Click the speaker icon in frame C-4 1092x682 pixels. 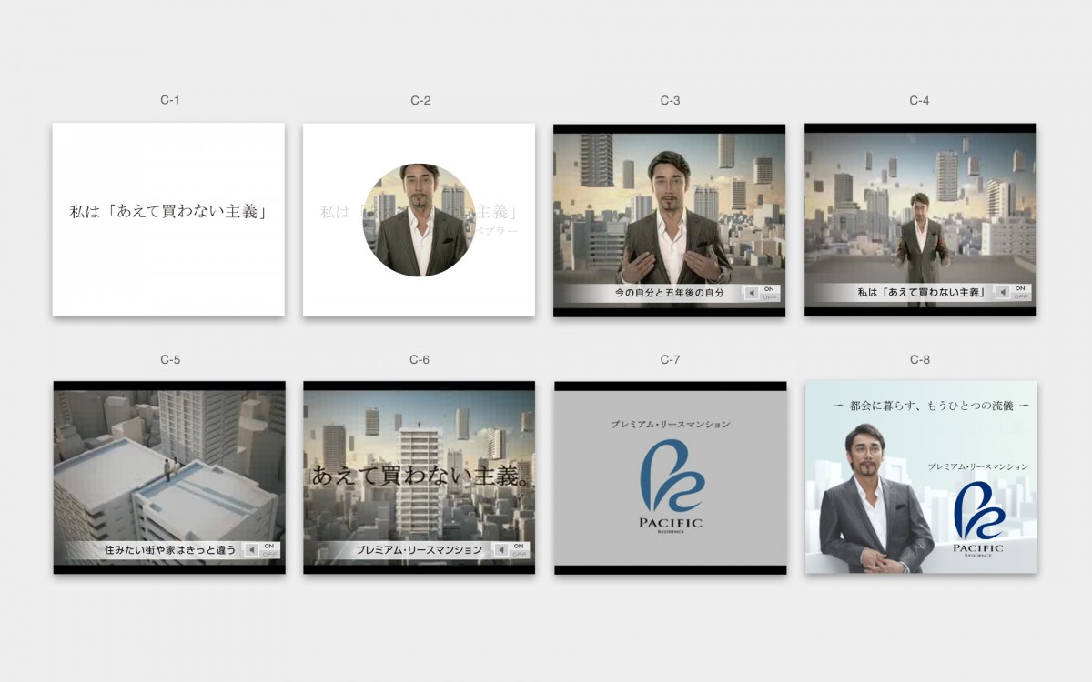click(1002, 293)
